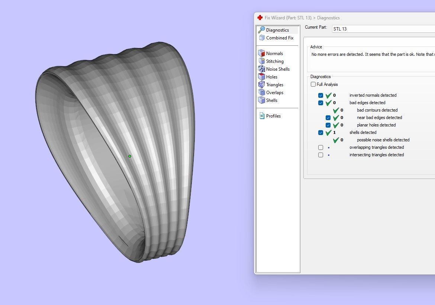Screen dimensions: 435x305
Task: Click the Noise Shells dice icon
Action: tap(262, 69)
